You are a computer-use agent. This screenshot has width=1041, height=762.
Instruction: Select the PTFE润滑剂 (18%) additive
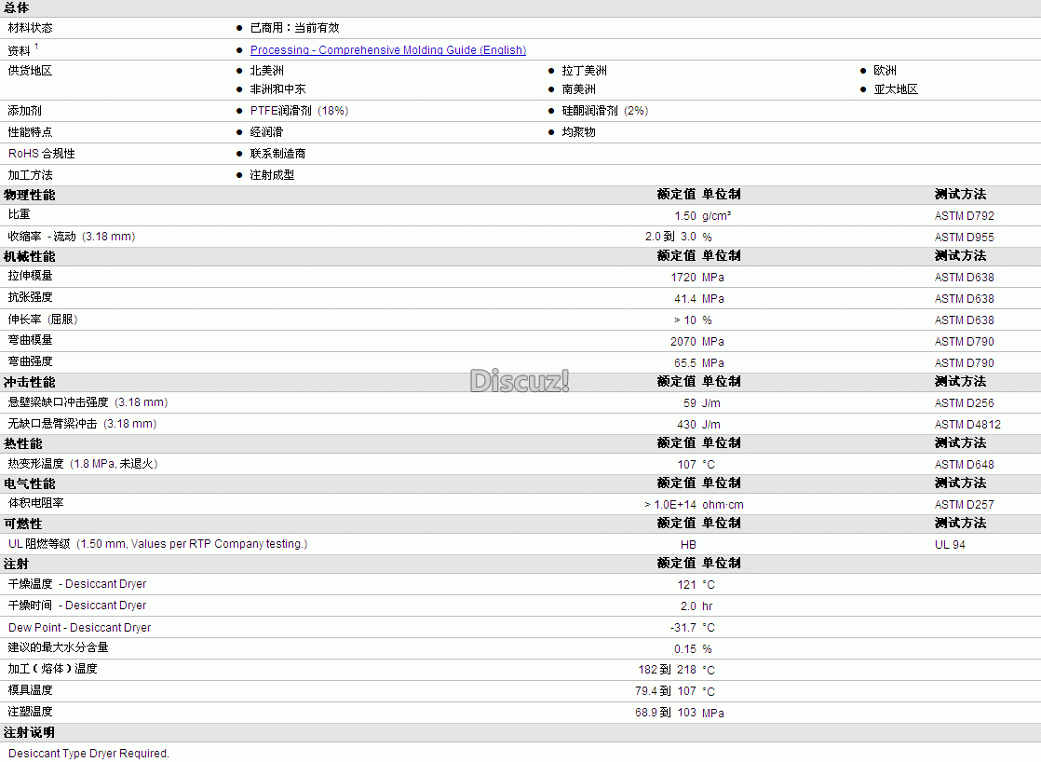tap(300, 111)
